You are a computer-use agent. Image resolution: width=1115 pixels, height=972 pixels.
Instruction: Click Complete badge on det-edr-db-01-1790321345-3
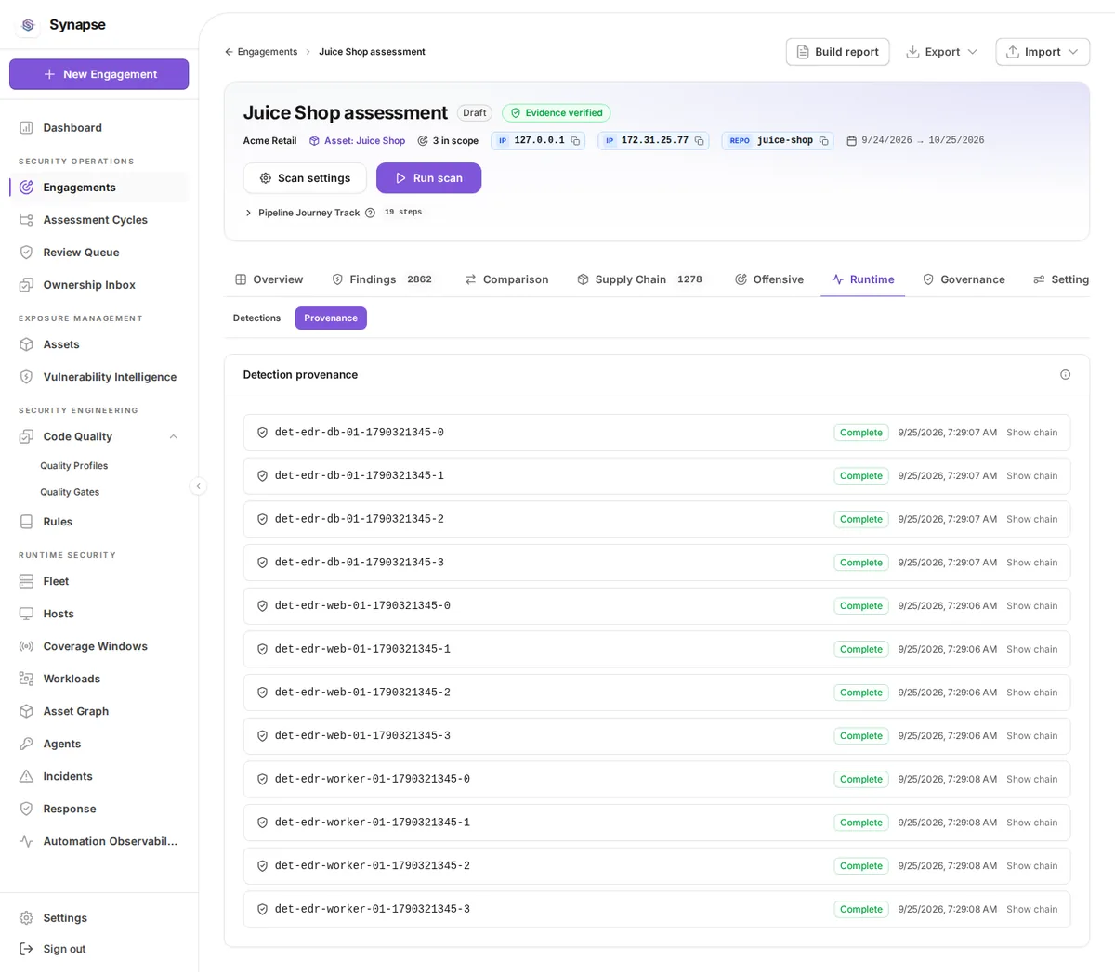coord(860,563)
